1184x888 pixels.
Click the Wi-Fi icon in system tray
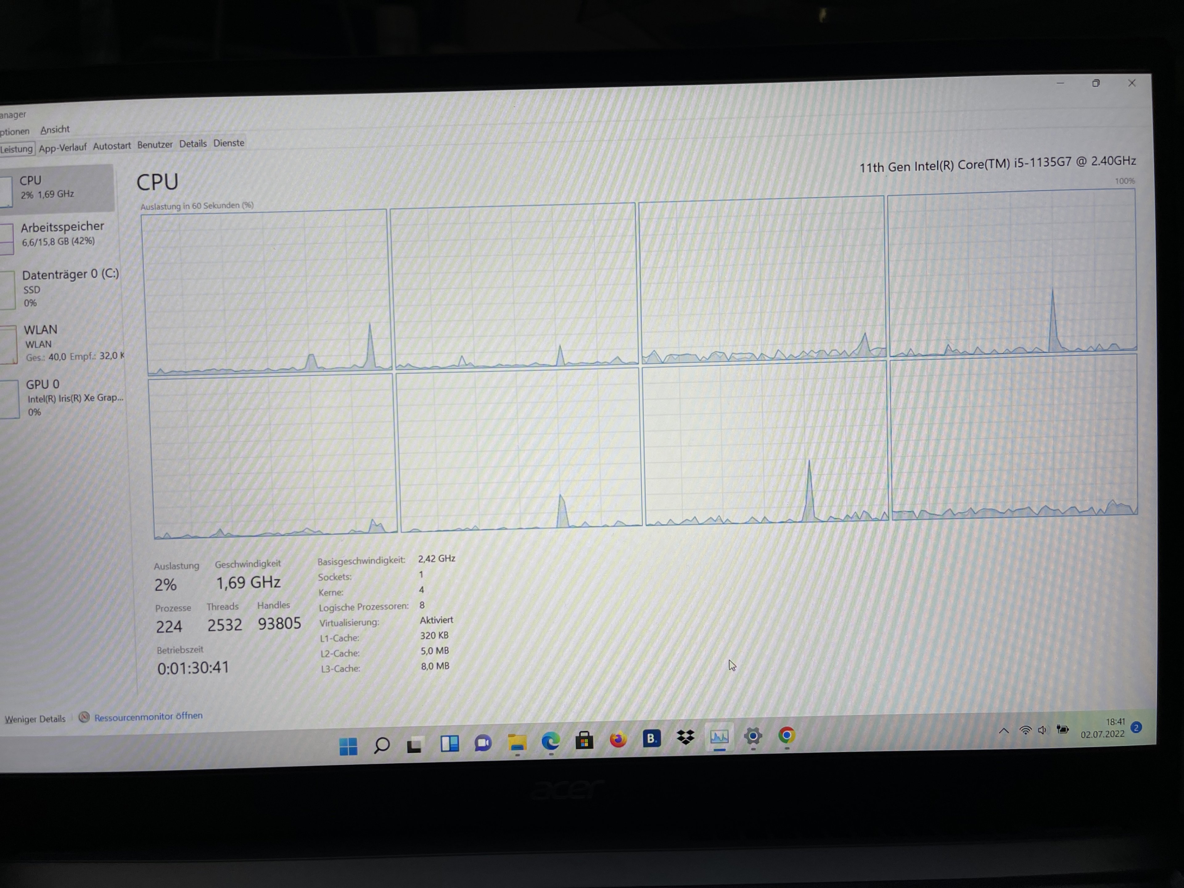pos(1025,730)
